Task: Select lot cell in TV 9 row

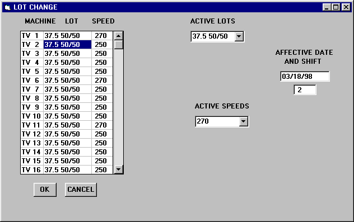Action: coord(68,107)
